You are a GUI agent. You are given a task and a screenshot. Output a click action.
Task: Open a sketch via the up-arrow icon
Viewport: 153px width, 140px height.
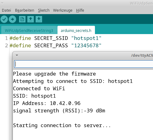coord(30,19)
